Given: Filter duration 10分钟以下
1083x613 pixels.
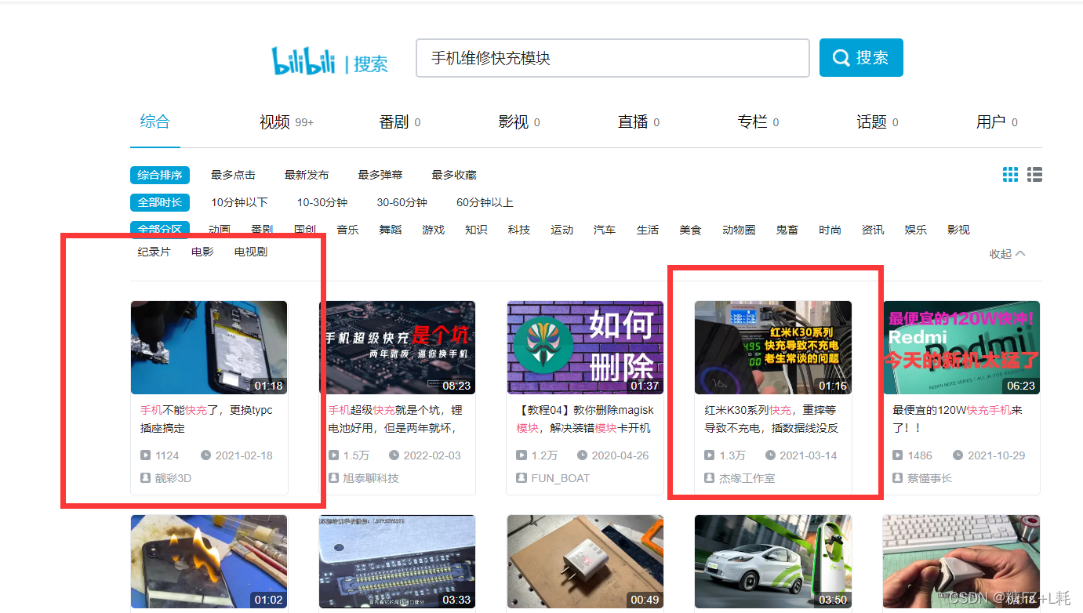Looking at the screenshot, I should pos(239,202).
